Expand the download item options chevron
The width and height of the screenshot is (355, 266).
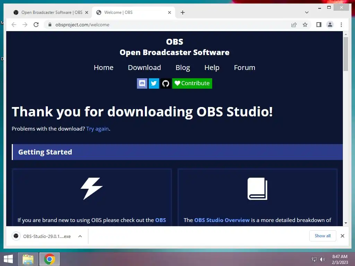[80, 236]
